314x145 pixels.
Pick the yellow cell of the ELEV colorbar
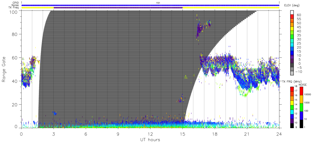tap(292, 29)
